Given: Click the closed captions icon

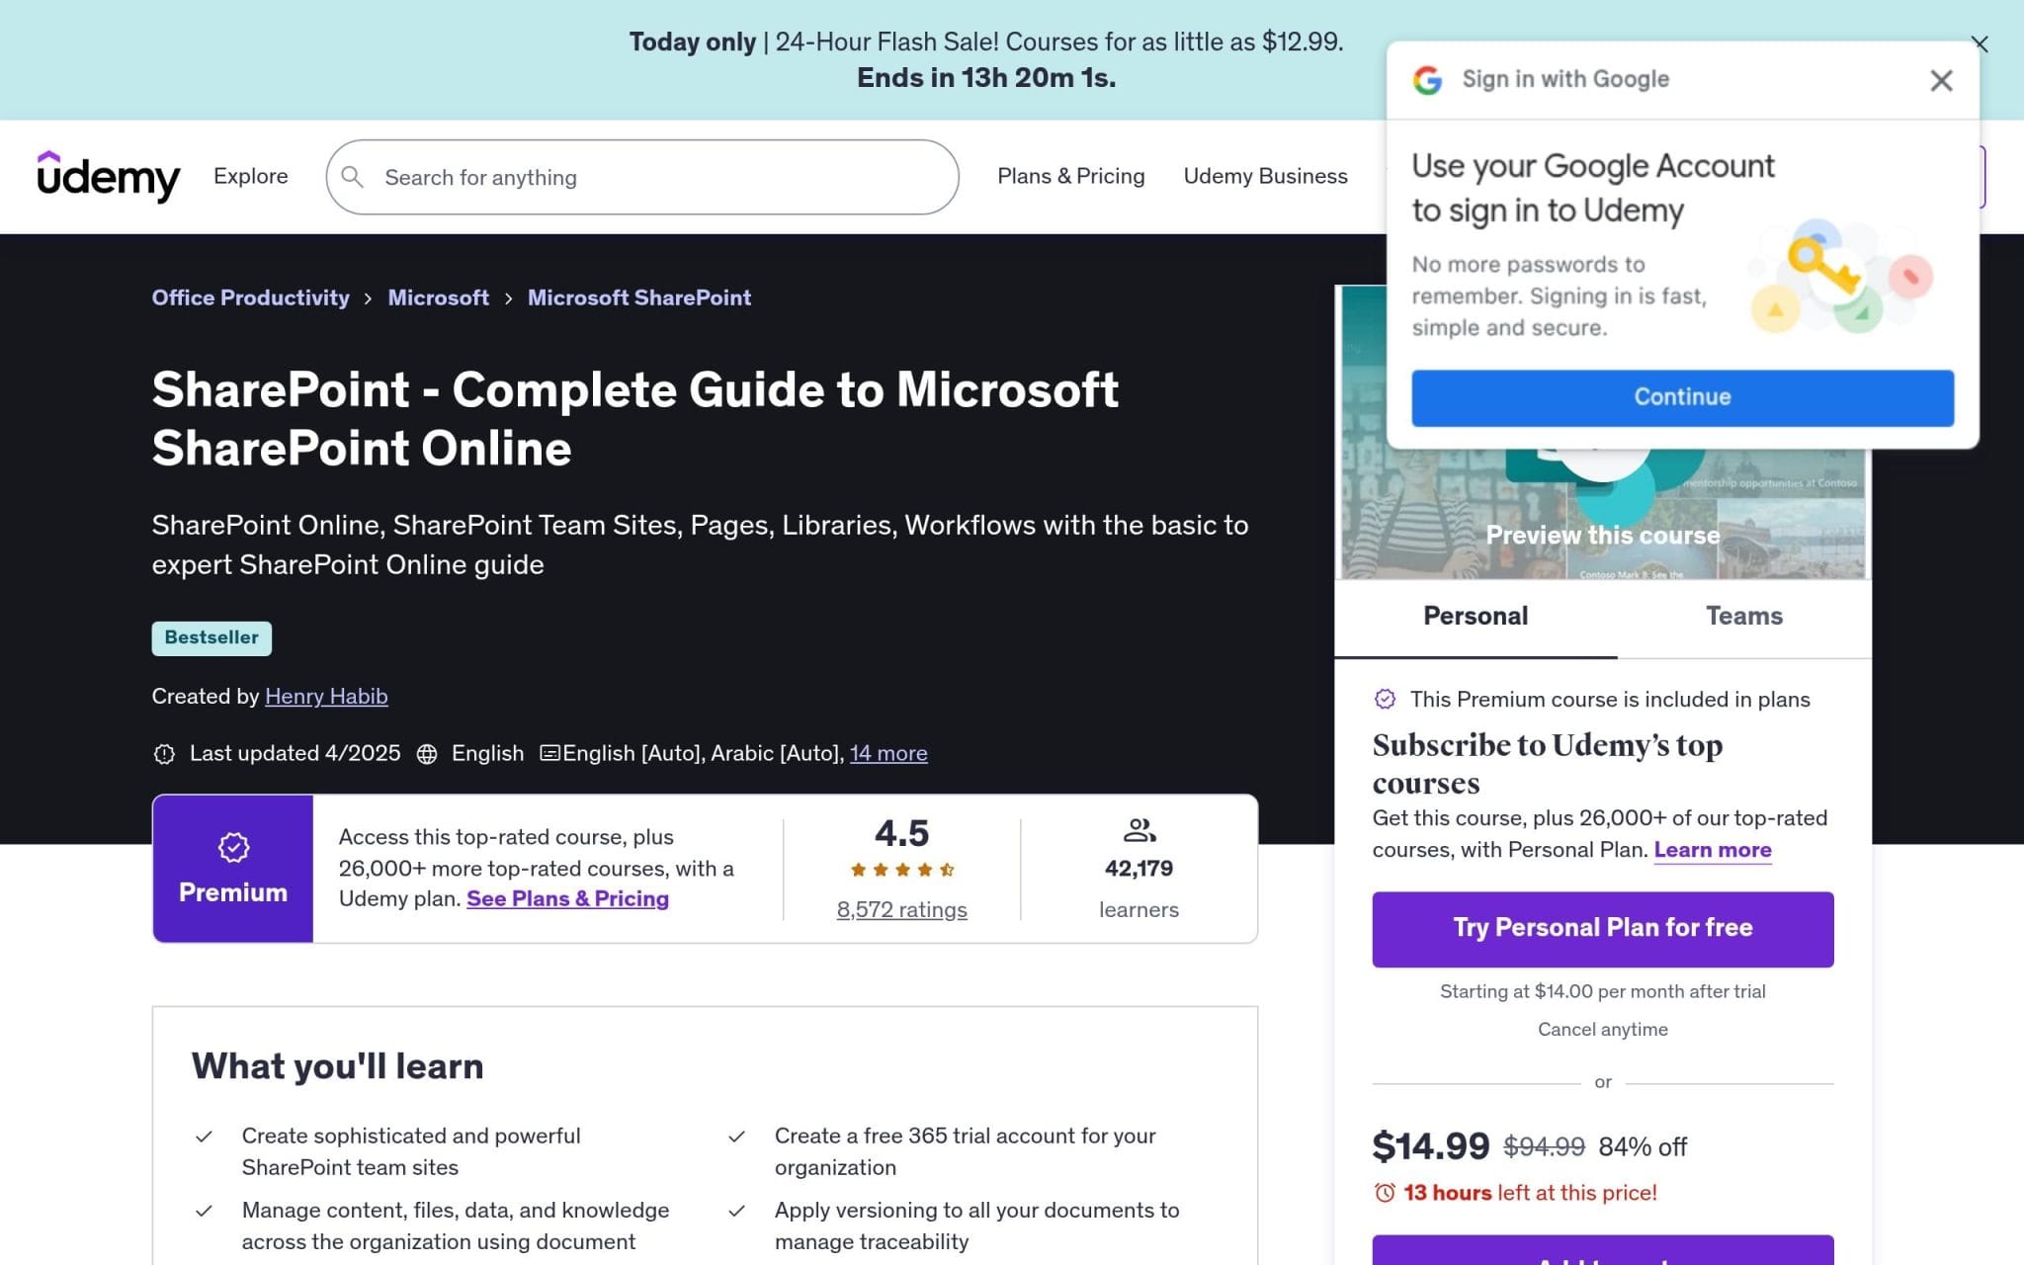Looking at the screenshot, I should [x=549, y=753].
